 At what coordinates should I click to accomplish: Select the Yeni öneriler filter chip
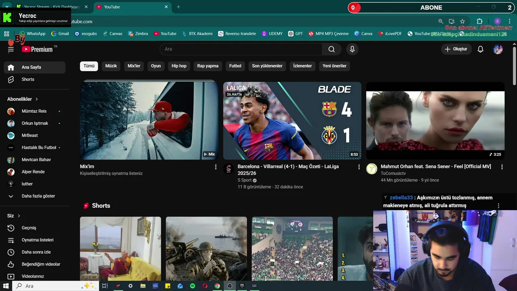[334, 66]
